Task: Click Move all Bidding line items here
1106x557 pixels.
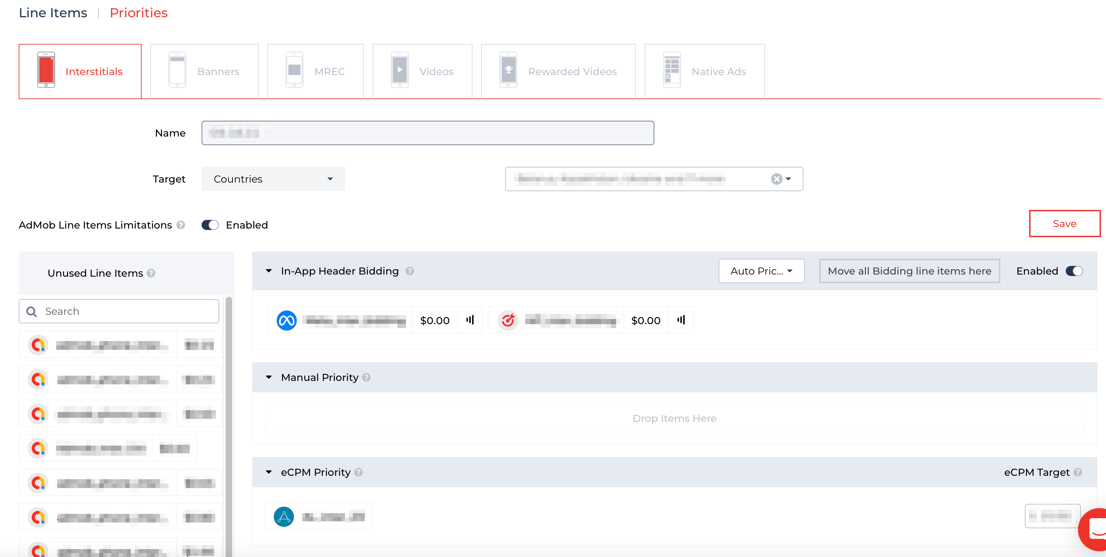Action: click(x=909, y=271)
